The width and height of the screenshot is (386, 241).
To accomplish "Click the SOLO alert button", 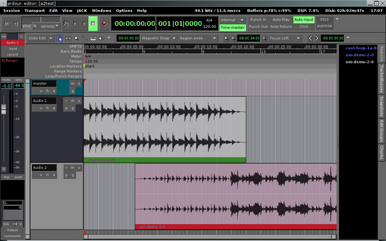I will (x=324, y=19).
